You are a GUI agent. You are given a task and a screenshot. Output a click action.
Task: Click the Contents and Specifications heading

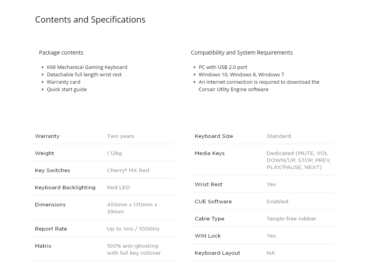tap(90, 20)
